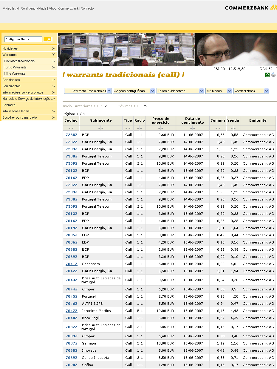Open warrant code 7087Z Semapa
The image size is (277, 369).
pos(72,343)
